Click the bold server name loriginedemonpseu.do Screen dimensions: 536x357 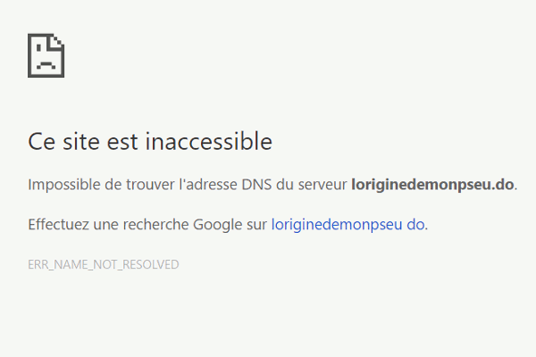coord(432,185)
